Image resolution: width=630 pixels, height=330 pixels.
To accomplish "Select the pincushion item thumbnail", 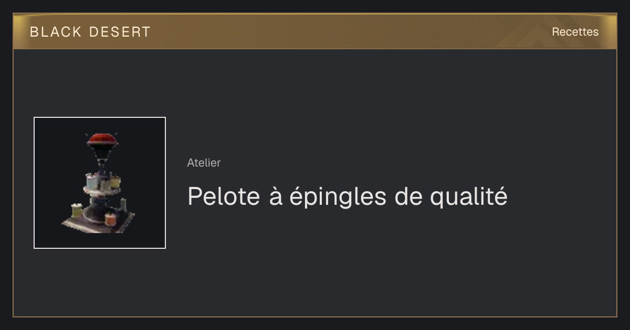I will tap(100, 183).
